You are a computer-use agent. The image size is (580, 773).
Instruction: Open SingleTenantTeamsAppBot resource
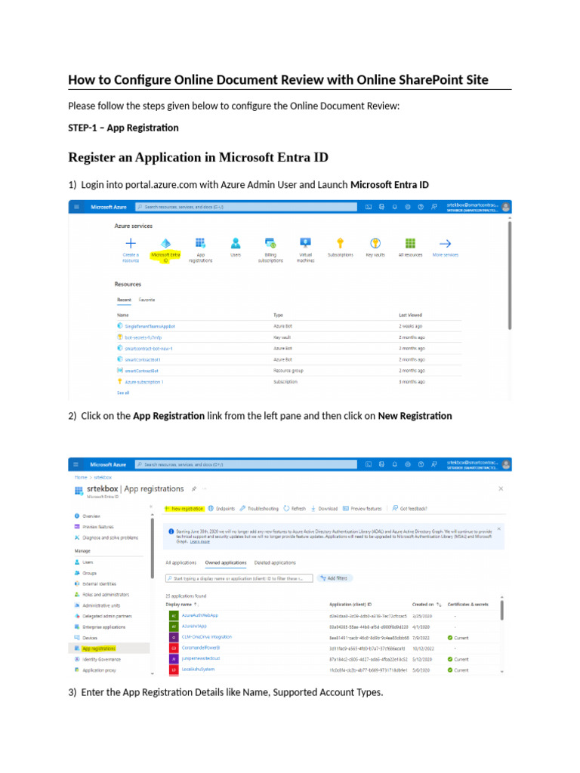(150, 326)
